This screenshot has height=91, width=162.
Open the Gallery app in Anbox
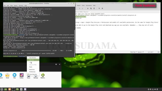pos(22,76)
